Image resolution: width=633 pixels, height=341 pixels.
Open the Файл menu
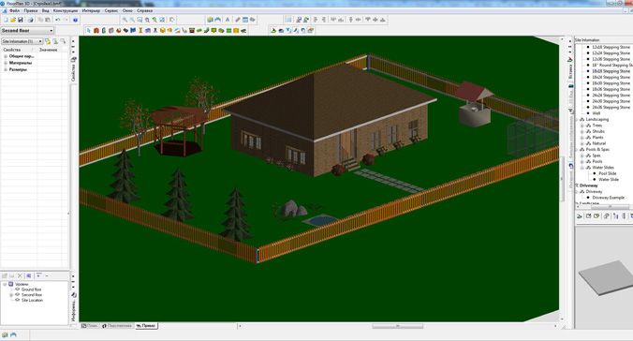[15, 10]
